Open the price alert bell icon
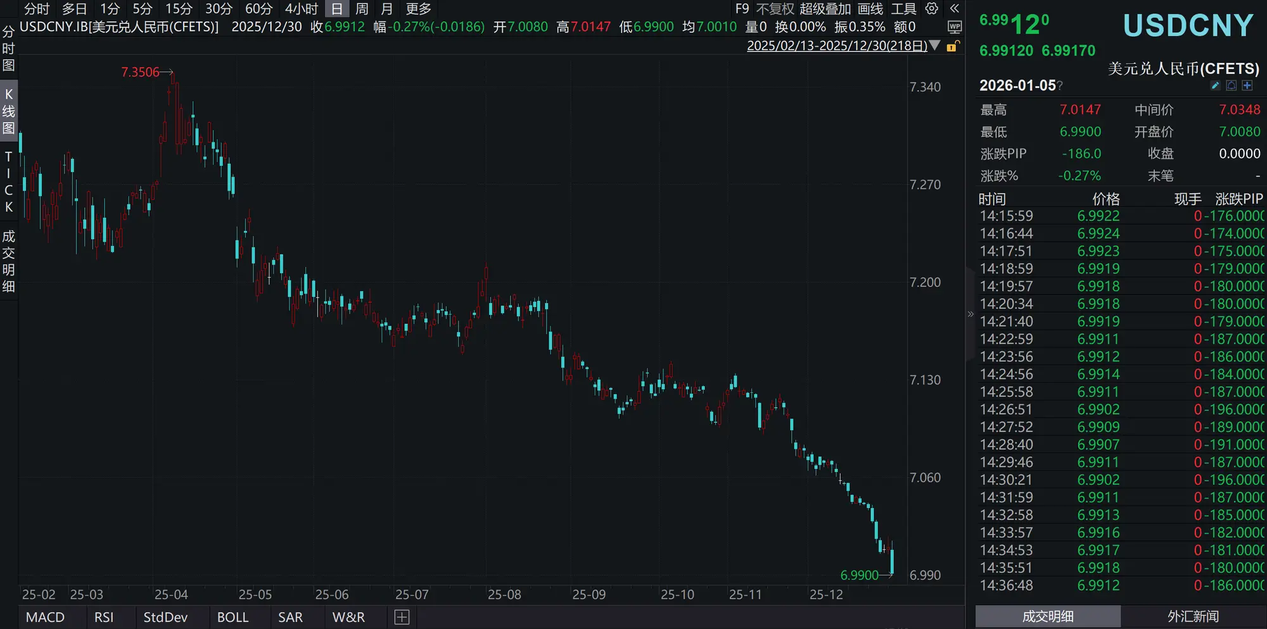 pos(1232,85)
